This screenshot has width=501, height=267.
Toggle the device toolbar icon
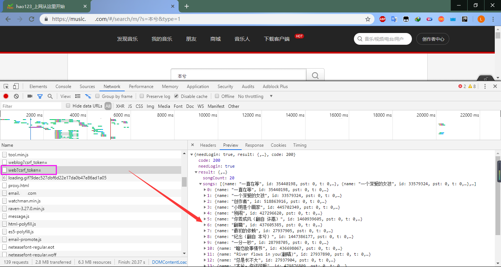click(16, 87)
